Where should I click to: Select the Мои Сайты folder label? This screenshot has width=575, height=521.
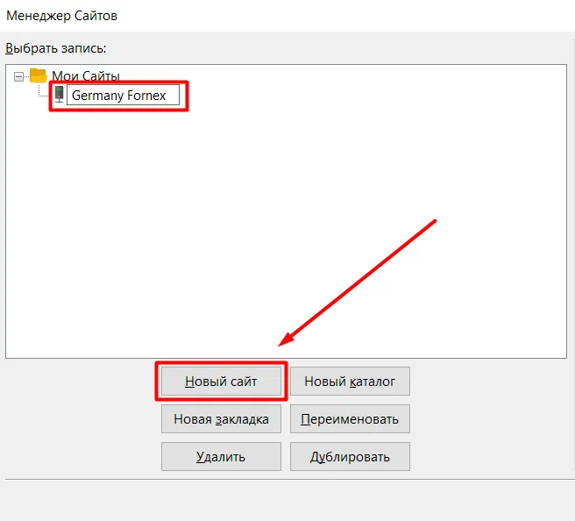(86, 76)
